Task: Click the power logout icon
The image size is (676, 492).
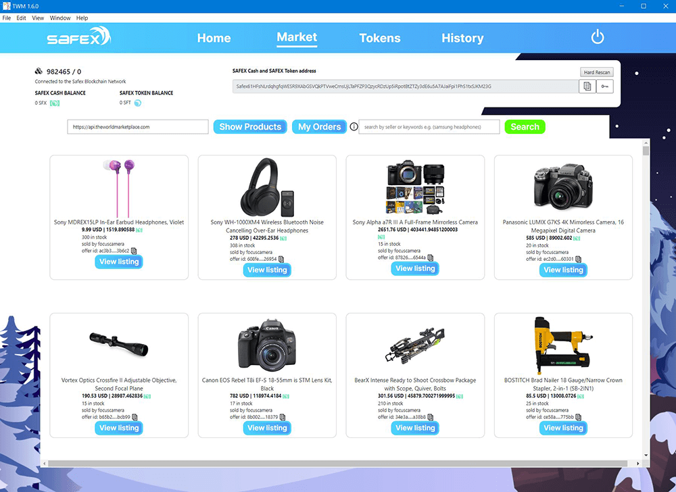Action: click(597, 37)
